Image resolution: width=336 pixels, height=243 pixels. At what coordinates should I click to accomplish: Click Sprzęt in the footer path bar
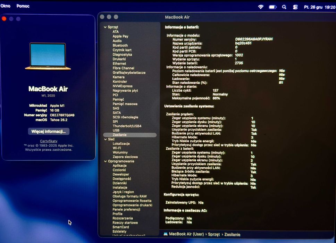(214, 234)
